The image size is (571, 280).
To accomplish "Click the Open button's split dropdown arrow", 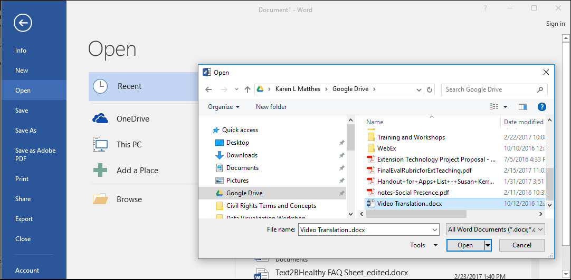I will point(488,245).
